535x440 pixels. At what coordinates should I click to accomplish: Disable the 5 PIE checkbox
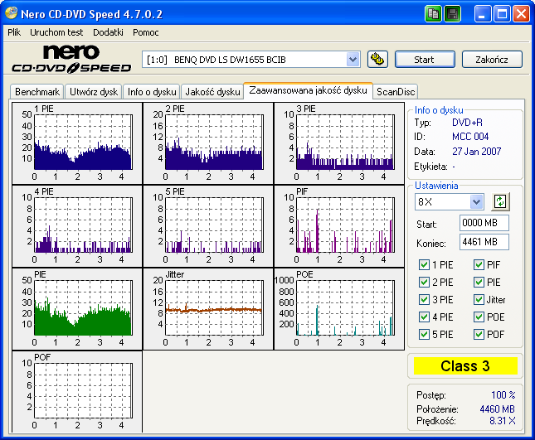point(424,334)
